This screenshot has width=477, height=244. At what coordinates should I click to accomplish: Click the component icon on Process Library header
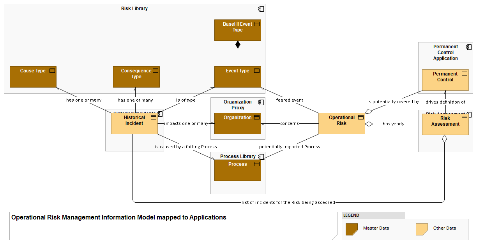point(260,156)
